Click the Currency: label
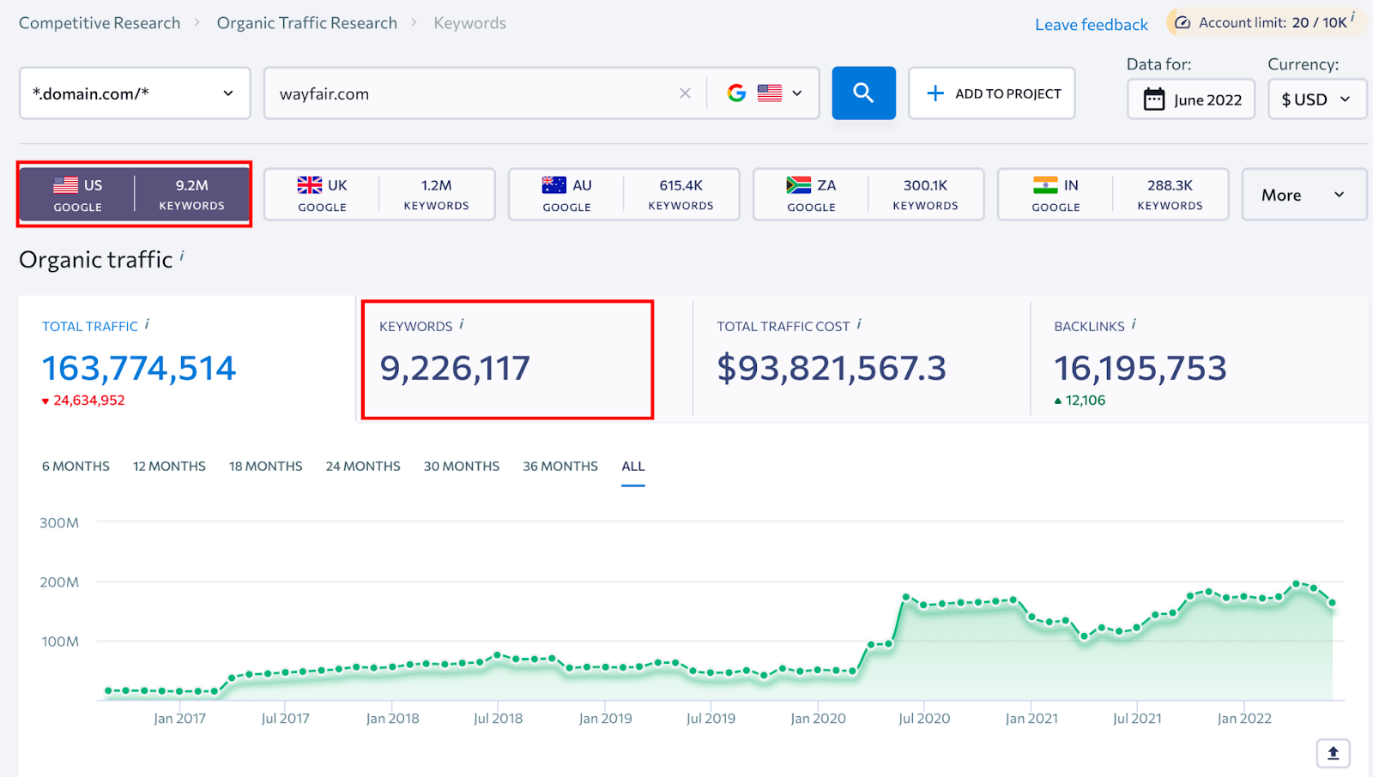The height and width of the screenshot is (777, 1373). [1303, 64]
